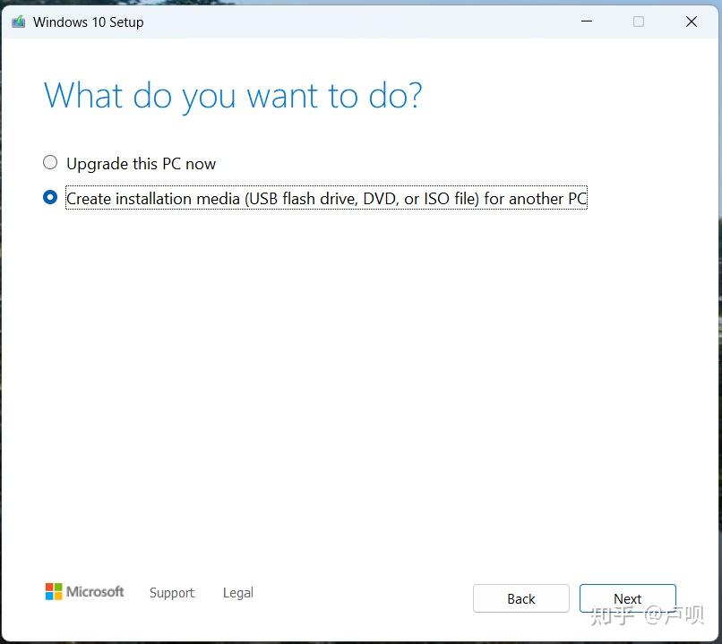Go back with the Back button
The height and width of the screenshot is (644, 722).
click(520, 598)
